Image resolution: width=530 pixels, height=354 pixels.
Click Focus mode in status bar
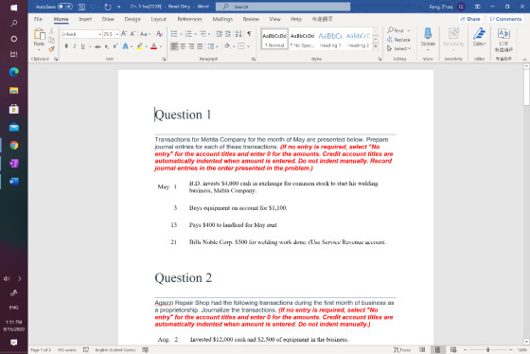[402, 350]
